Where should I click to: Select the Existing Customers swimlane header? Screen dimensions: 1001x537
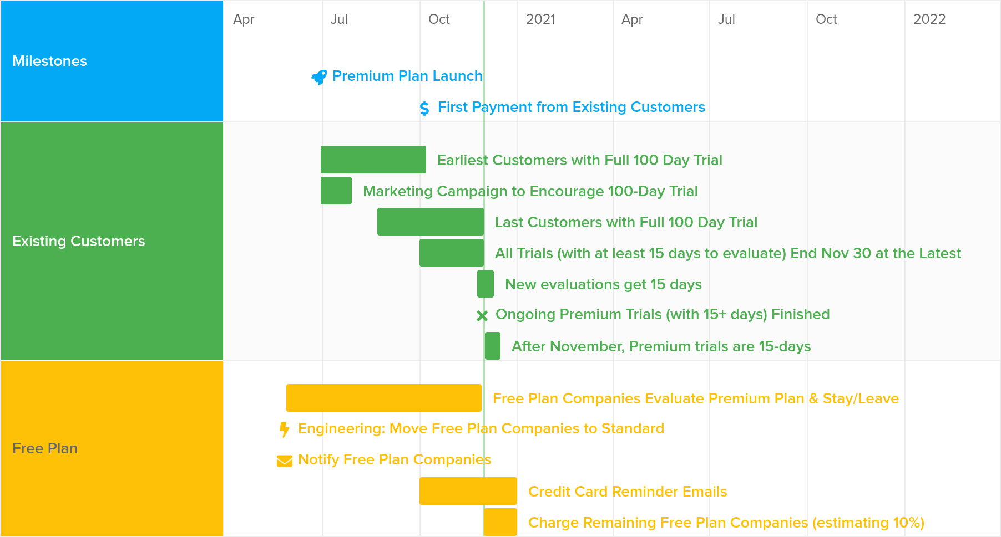112,241
